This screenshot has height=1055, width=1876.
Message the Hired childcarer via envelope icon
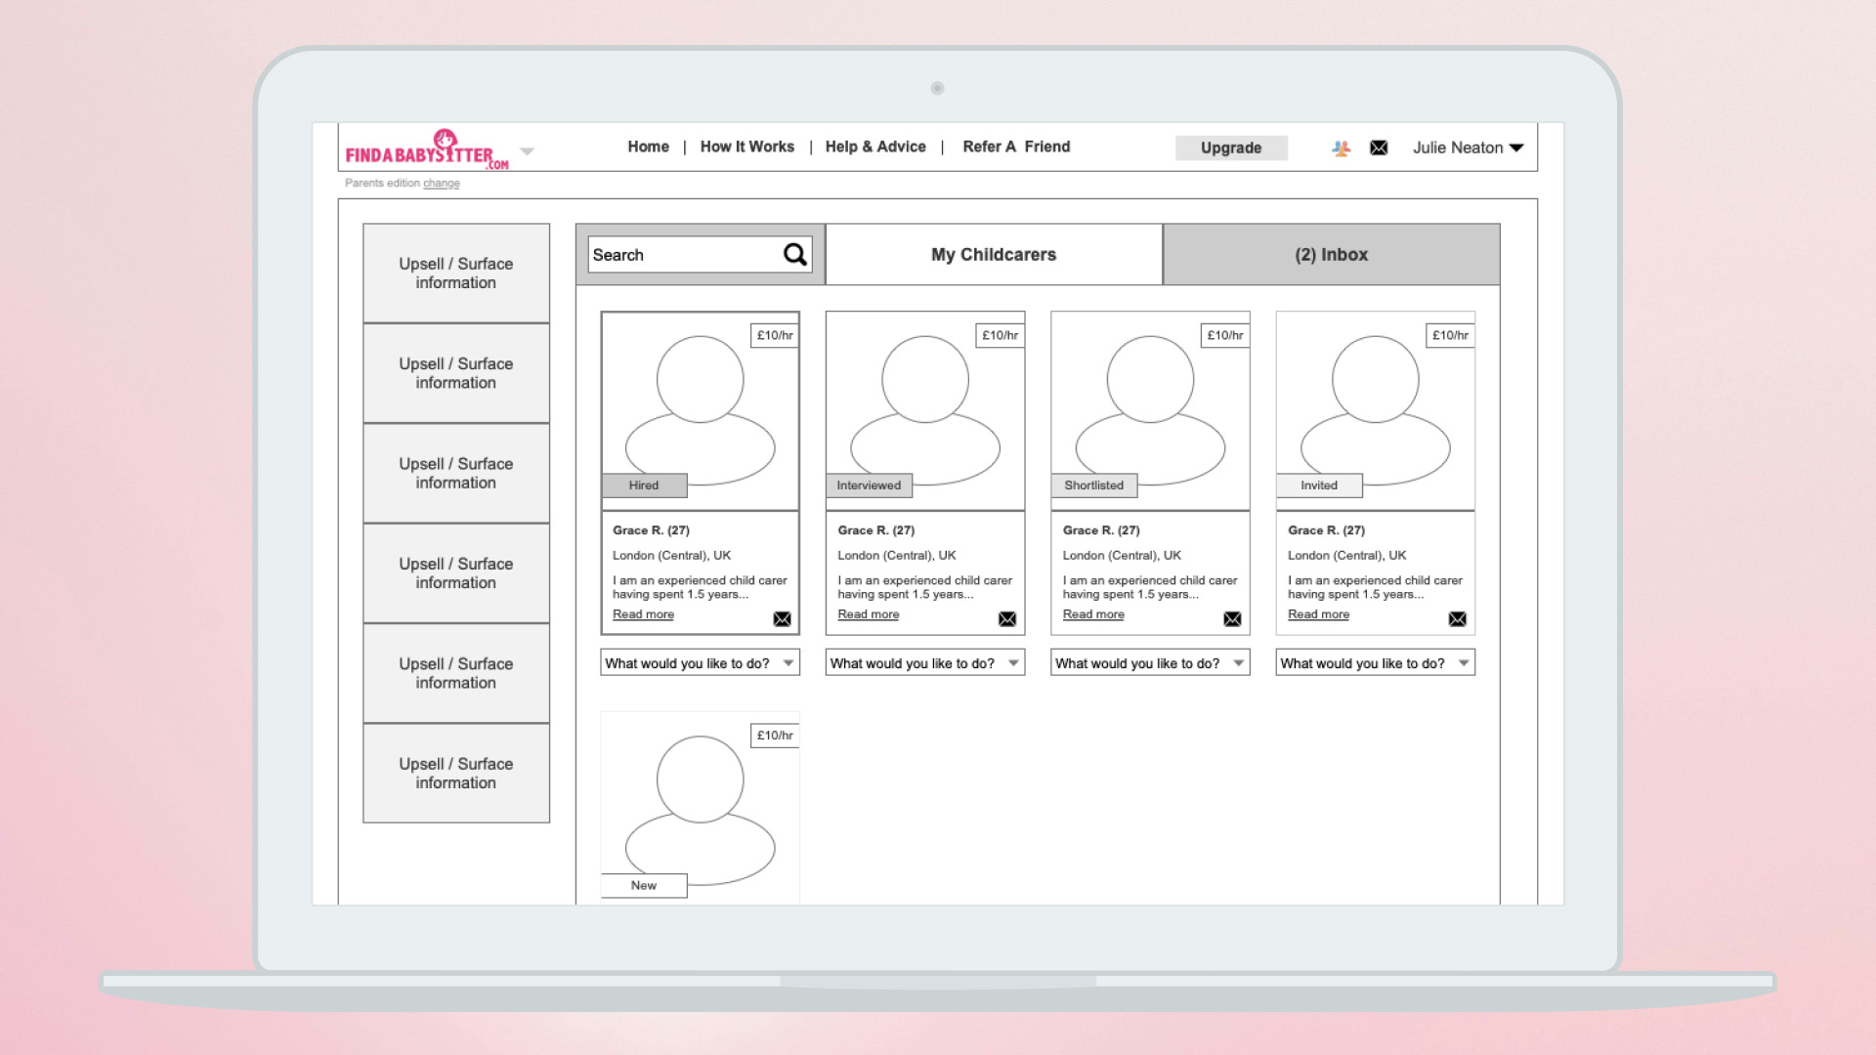(x=782, y=619)
